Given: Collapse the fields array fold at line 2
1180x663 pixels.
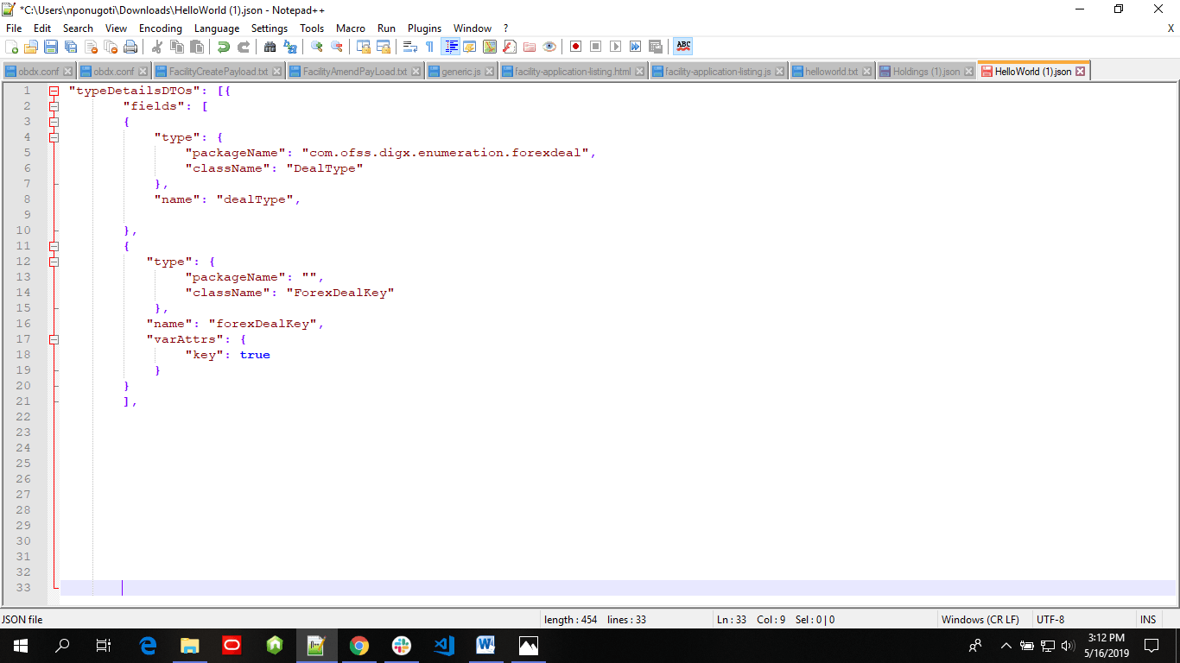Looking at the screenshot, I should [54, 105].
